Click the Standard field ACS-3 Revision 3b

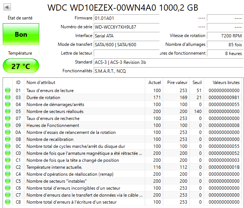tap(168, 62)
